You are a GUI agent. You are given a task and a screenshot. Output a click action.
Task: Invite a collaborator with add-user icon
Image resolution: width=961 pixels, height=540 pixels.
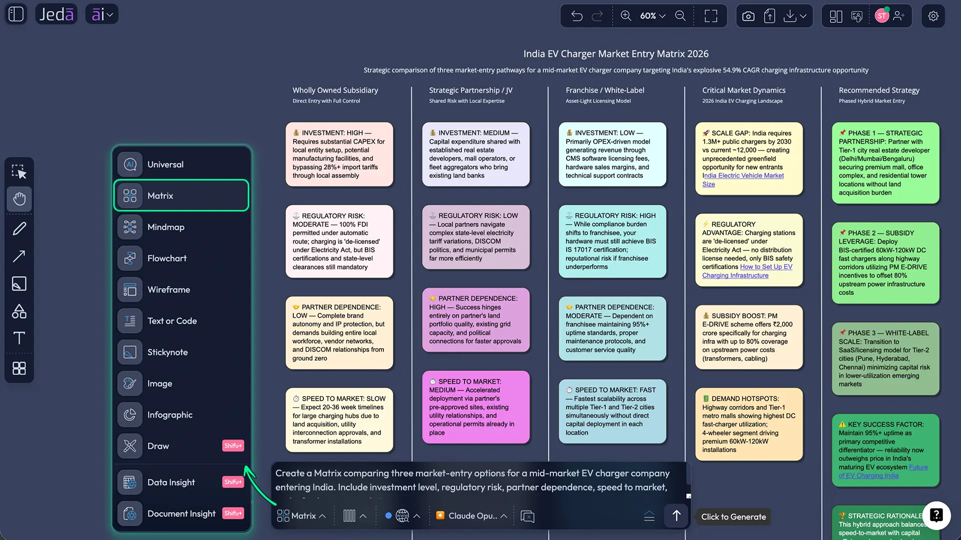[x=899, y=16]
